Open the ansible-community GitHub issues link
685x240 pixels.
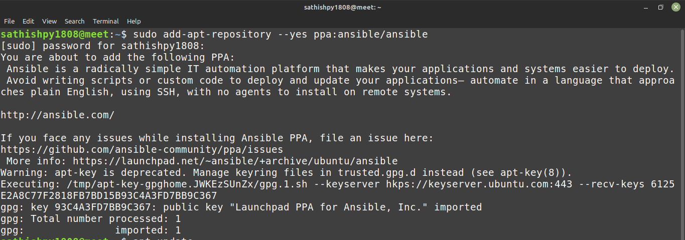pos(142,149)
